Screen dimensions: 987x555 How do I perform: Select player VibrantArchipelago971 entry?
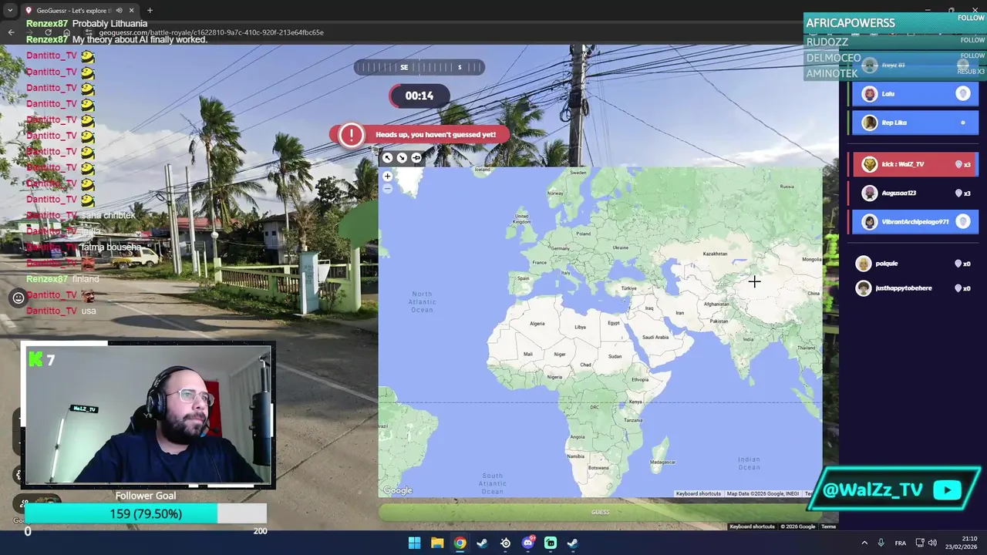coord(915,222)
